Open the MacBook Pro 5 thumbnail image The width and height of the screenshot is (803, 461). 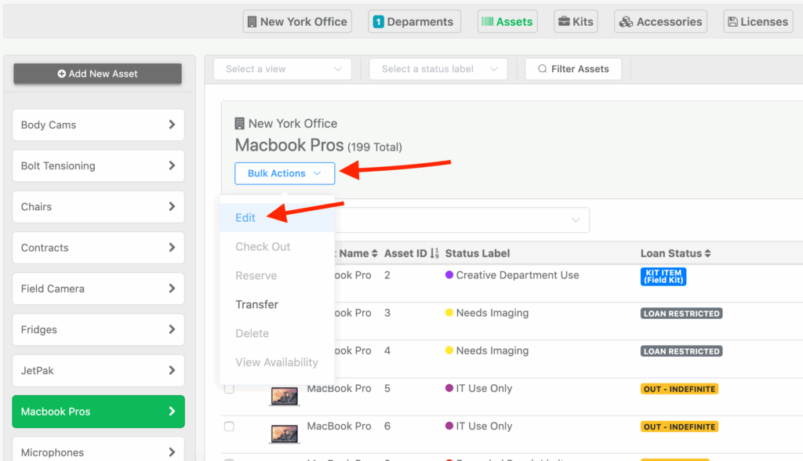[x=283, y=395]
